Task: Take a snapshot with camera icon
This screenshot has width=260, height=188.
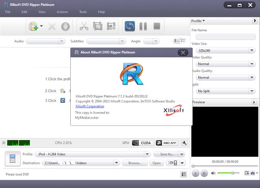Action: click(253, 173)
